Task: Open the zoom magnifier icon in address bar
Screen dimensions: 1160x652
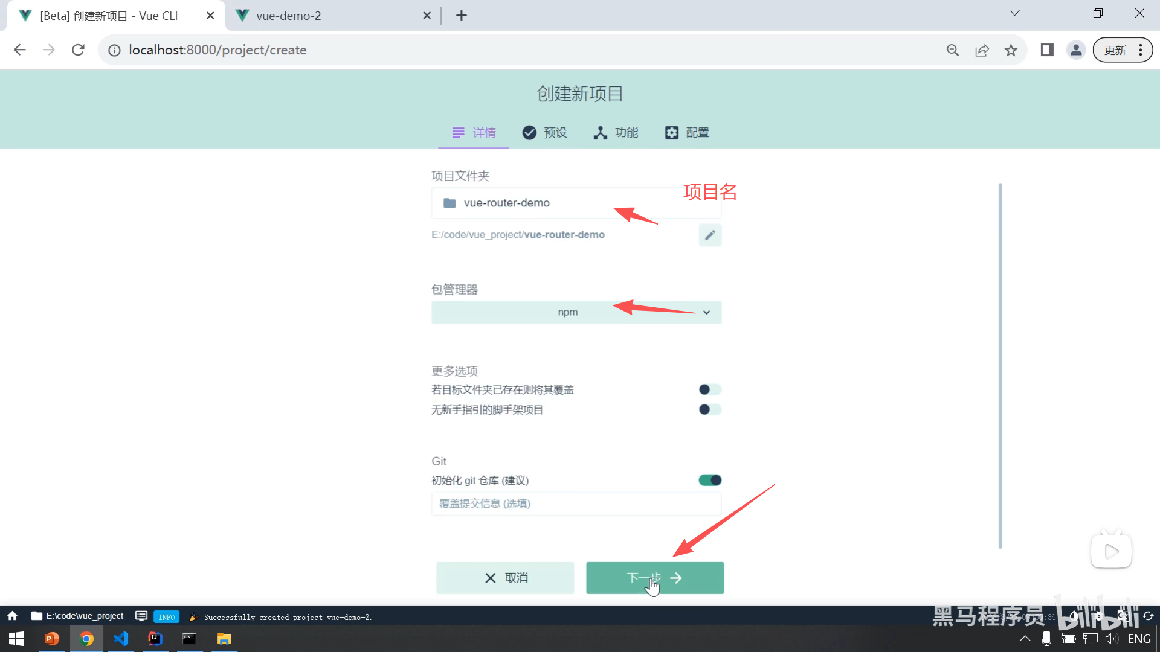Action: point(953,50)
